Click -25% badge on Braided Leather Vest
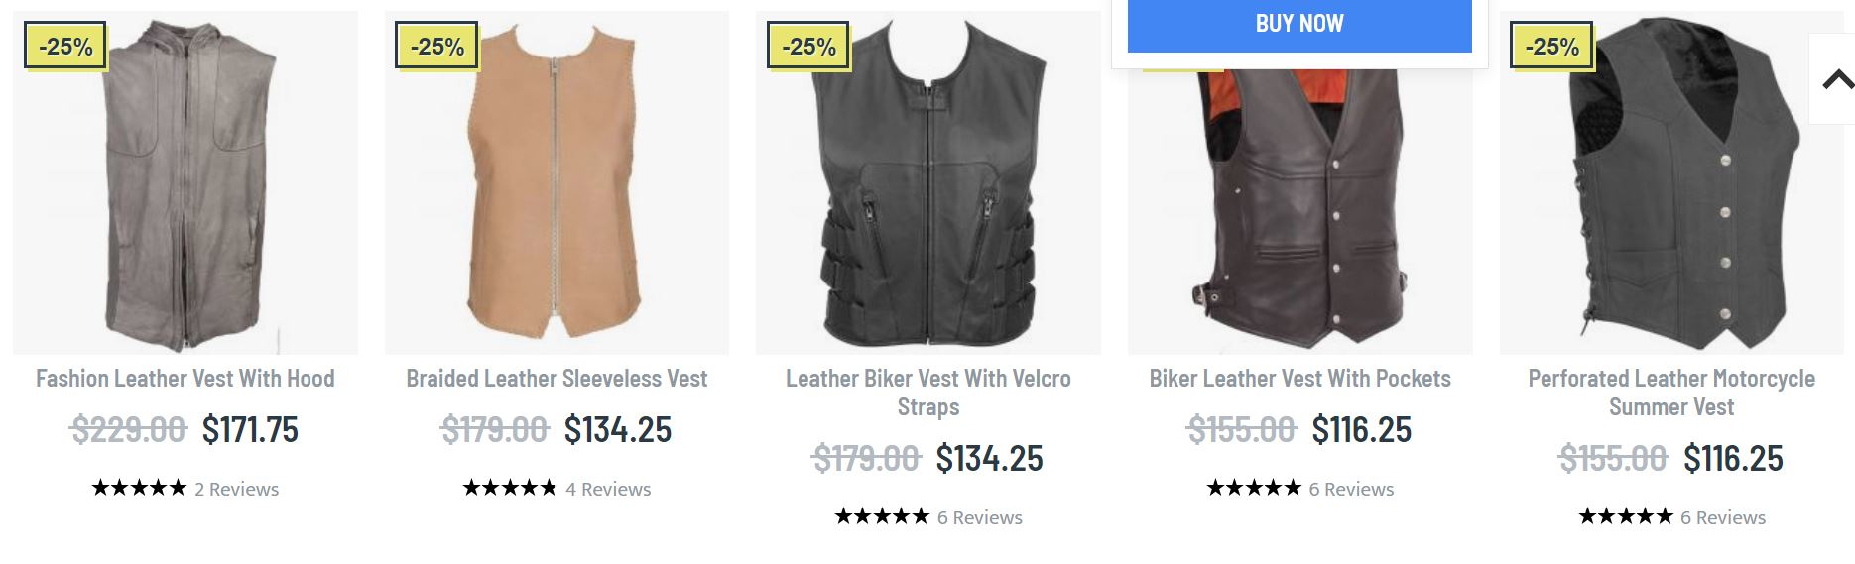This screenshot has width=1855, height=564. [x=436, y=47]
